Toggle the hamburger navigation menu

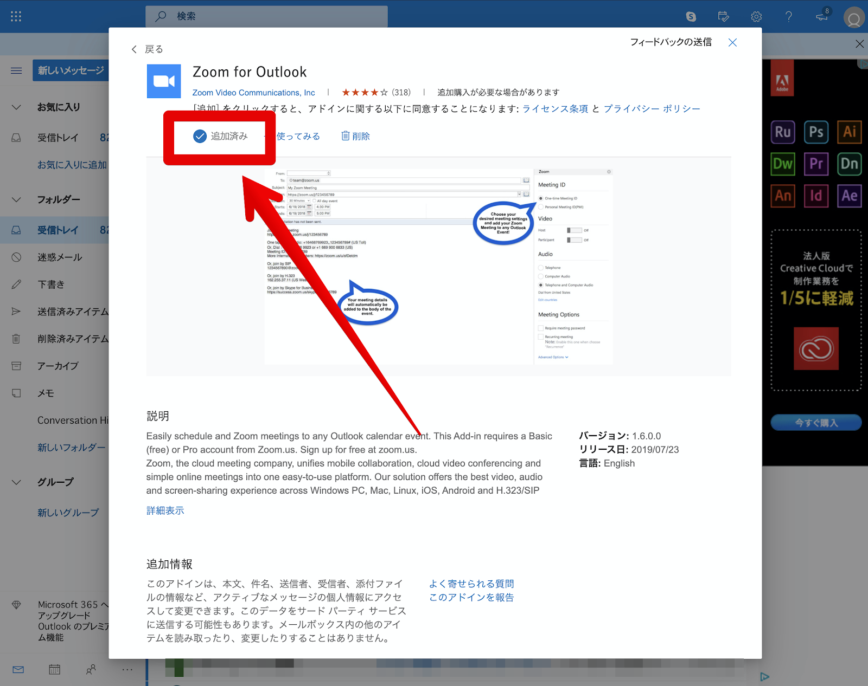(x=16, y=70)
